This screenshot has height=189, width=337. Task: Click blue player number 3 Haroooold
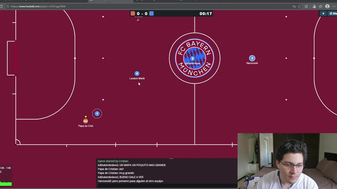pyautogui.click(x=252, y=58)
